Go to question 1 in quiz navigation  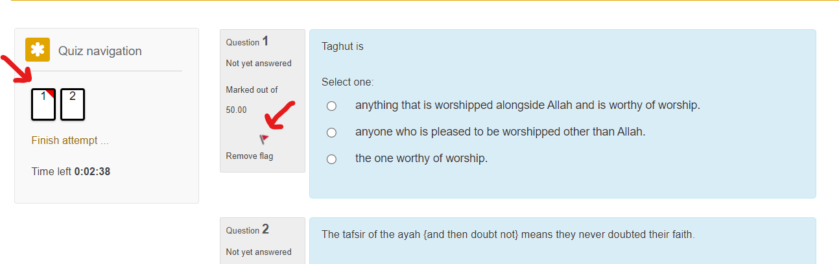click(43, 104)
